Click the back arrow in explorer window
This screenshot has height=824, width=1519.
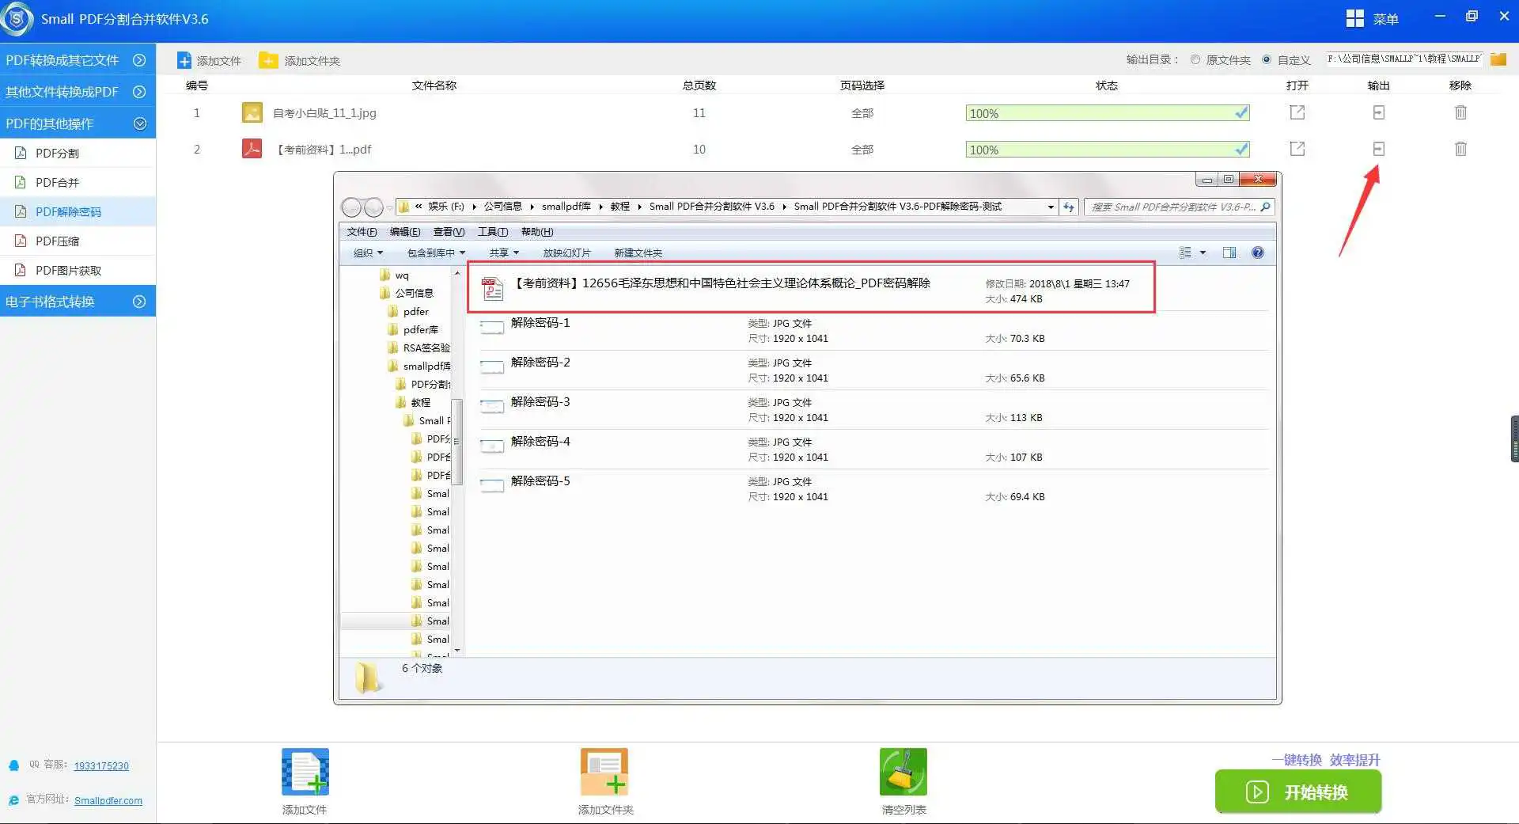point(351,207)
